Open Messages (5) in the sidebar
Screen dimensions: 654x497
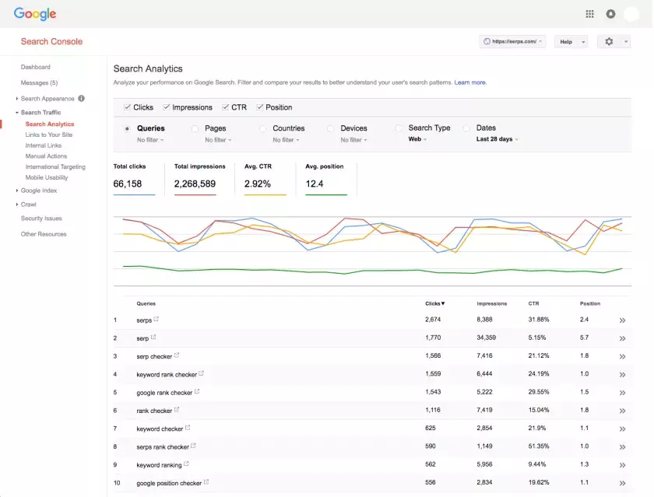coord(39,83)
